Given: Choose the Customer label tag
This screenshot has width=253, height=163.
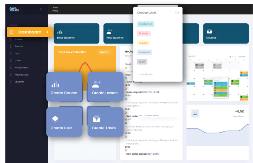Looking at the screenshot, I should 145,24.
